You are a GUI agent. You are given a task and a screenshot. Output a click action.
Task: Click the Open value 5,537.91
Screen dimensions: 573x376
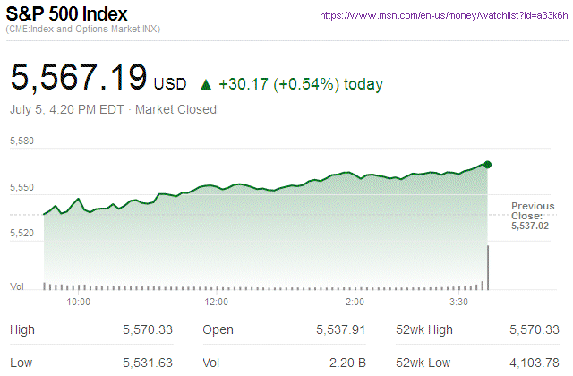(341, 330)
